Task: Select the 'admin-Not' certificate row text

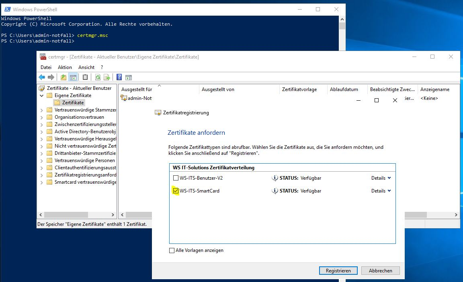Action: pos(140,98)
